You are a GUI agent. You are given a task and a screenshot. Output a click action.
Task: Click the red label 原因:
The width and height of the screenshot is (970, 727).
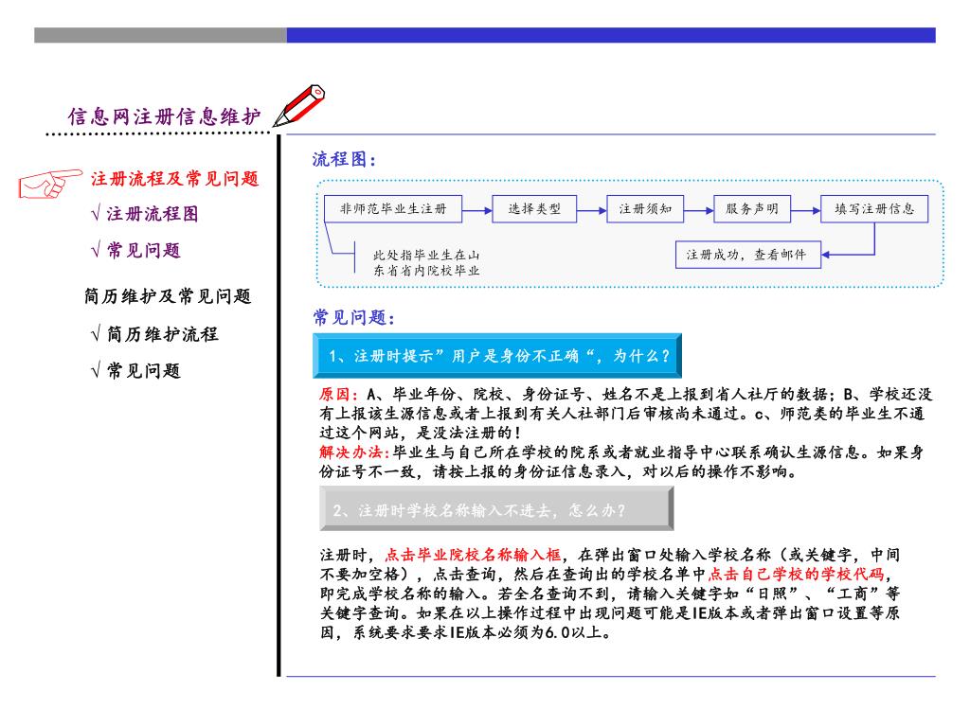338,395
